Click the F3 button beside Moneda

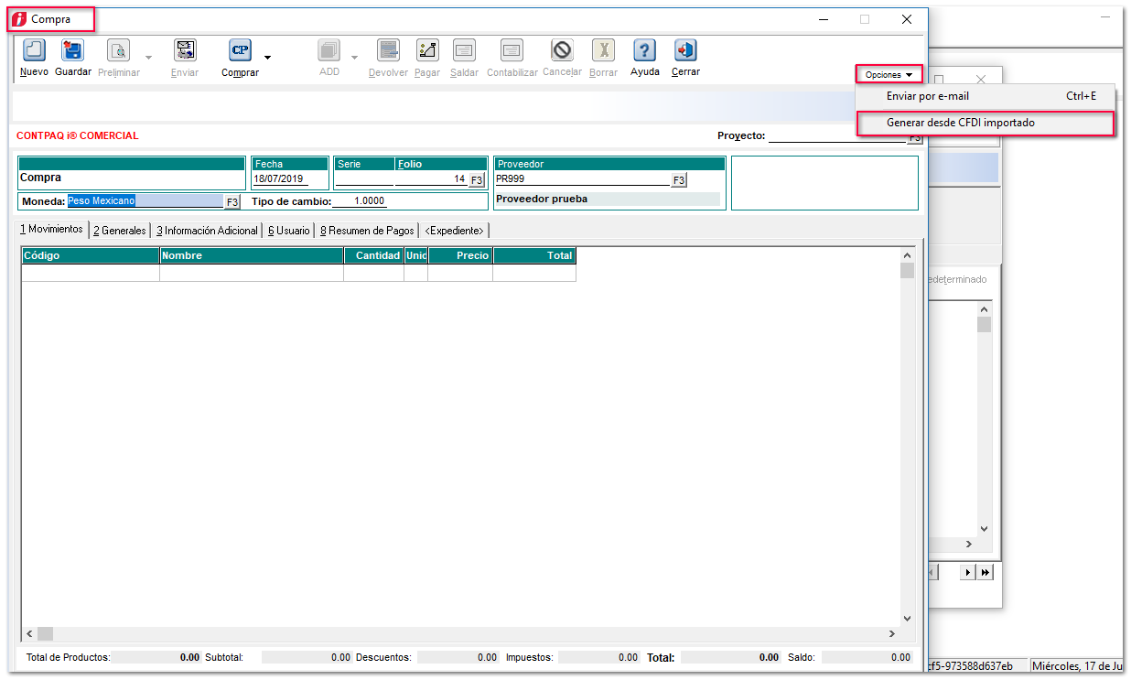232,201
